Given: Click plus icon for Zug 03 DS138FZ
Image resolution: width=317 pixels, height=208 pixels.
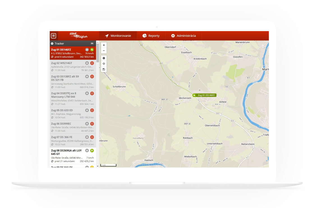Looking at the screenshot, I should [87, 76].
